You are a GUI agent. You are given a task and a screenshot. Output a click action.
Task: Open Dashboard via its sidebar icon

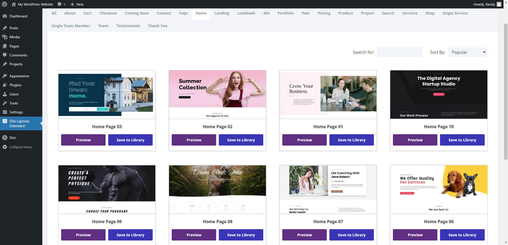[5, 16]
